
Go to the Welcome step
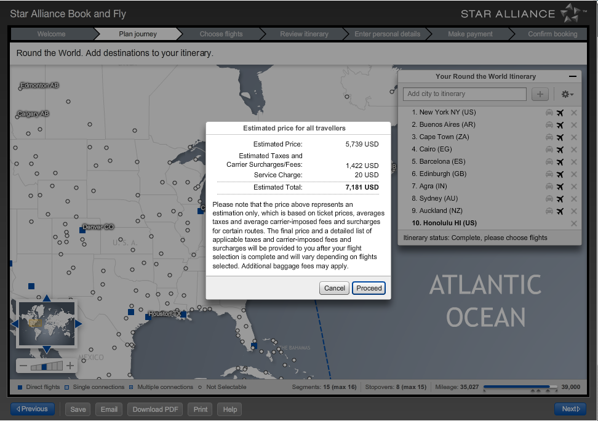(52, 34)
